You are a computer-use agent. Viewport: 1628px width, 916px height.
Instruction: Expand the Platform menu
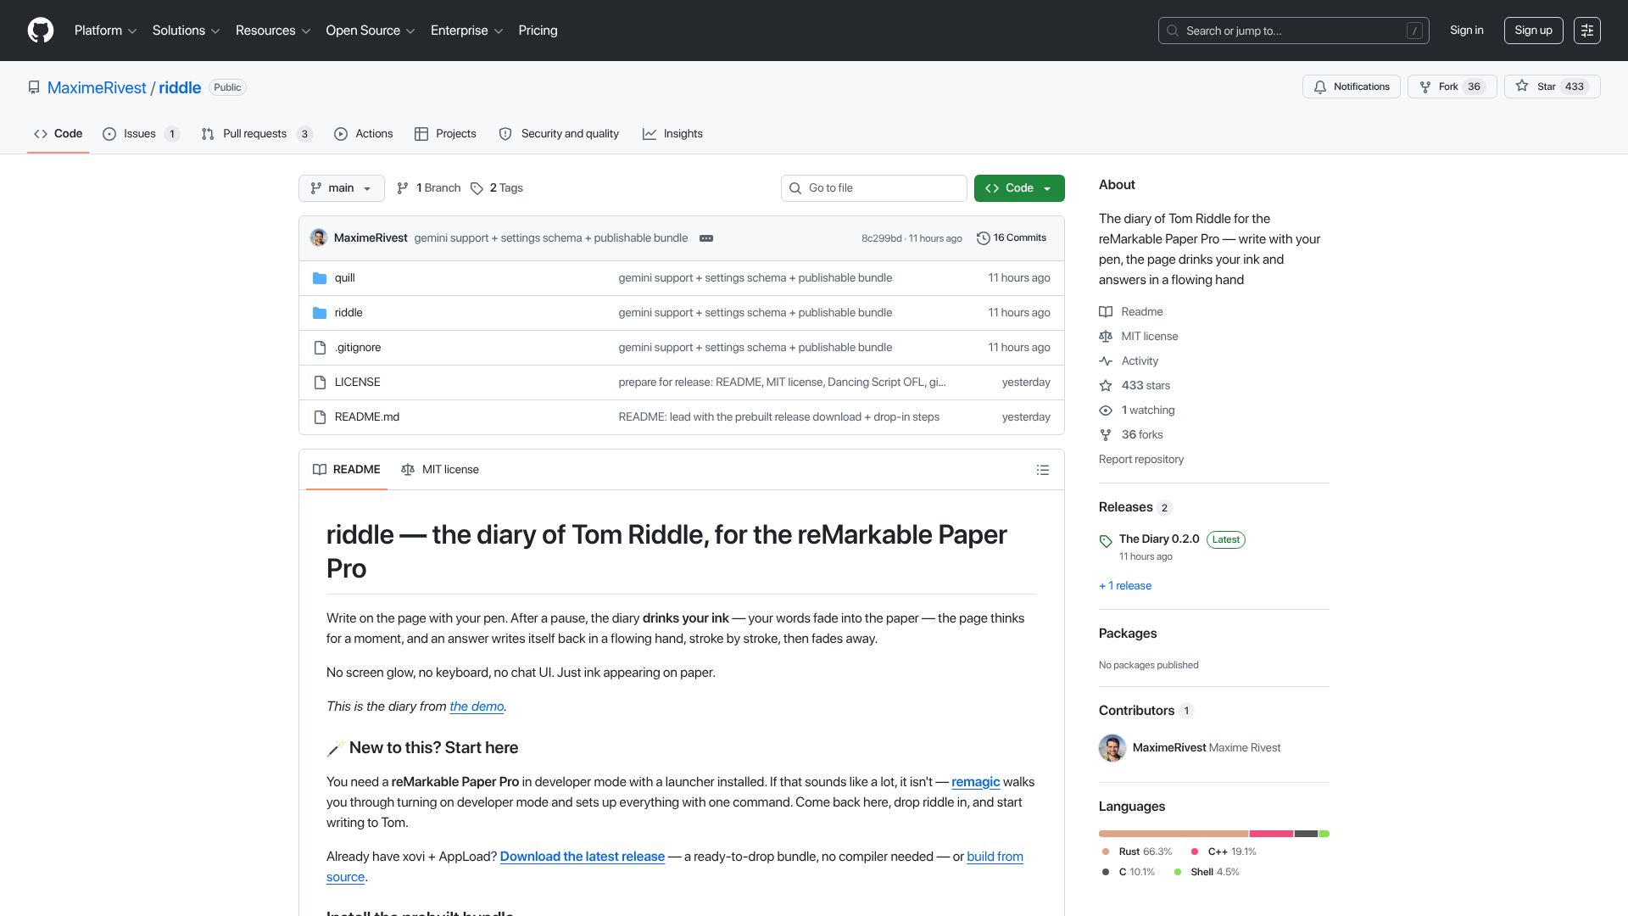[x=105, y=31]
